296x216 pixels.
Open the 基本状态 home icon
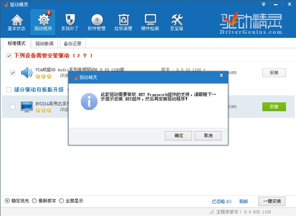(x=17, y=22)
